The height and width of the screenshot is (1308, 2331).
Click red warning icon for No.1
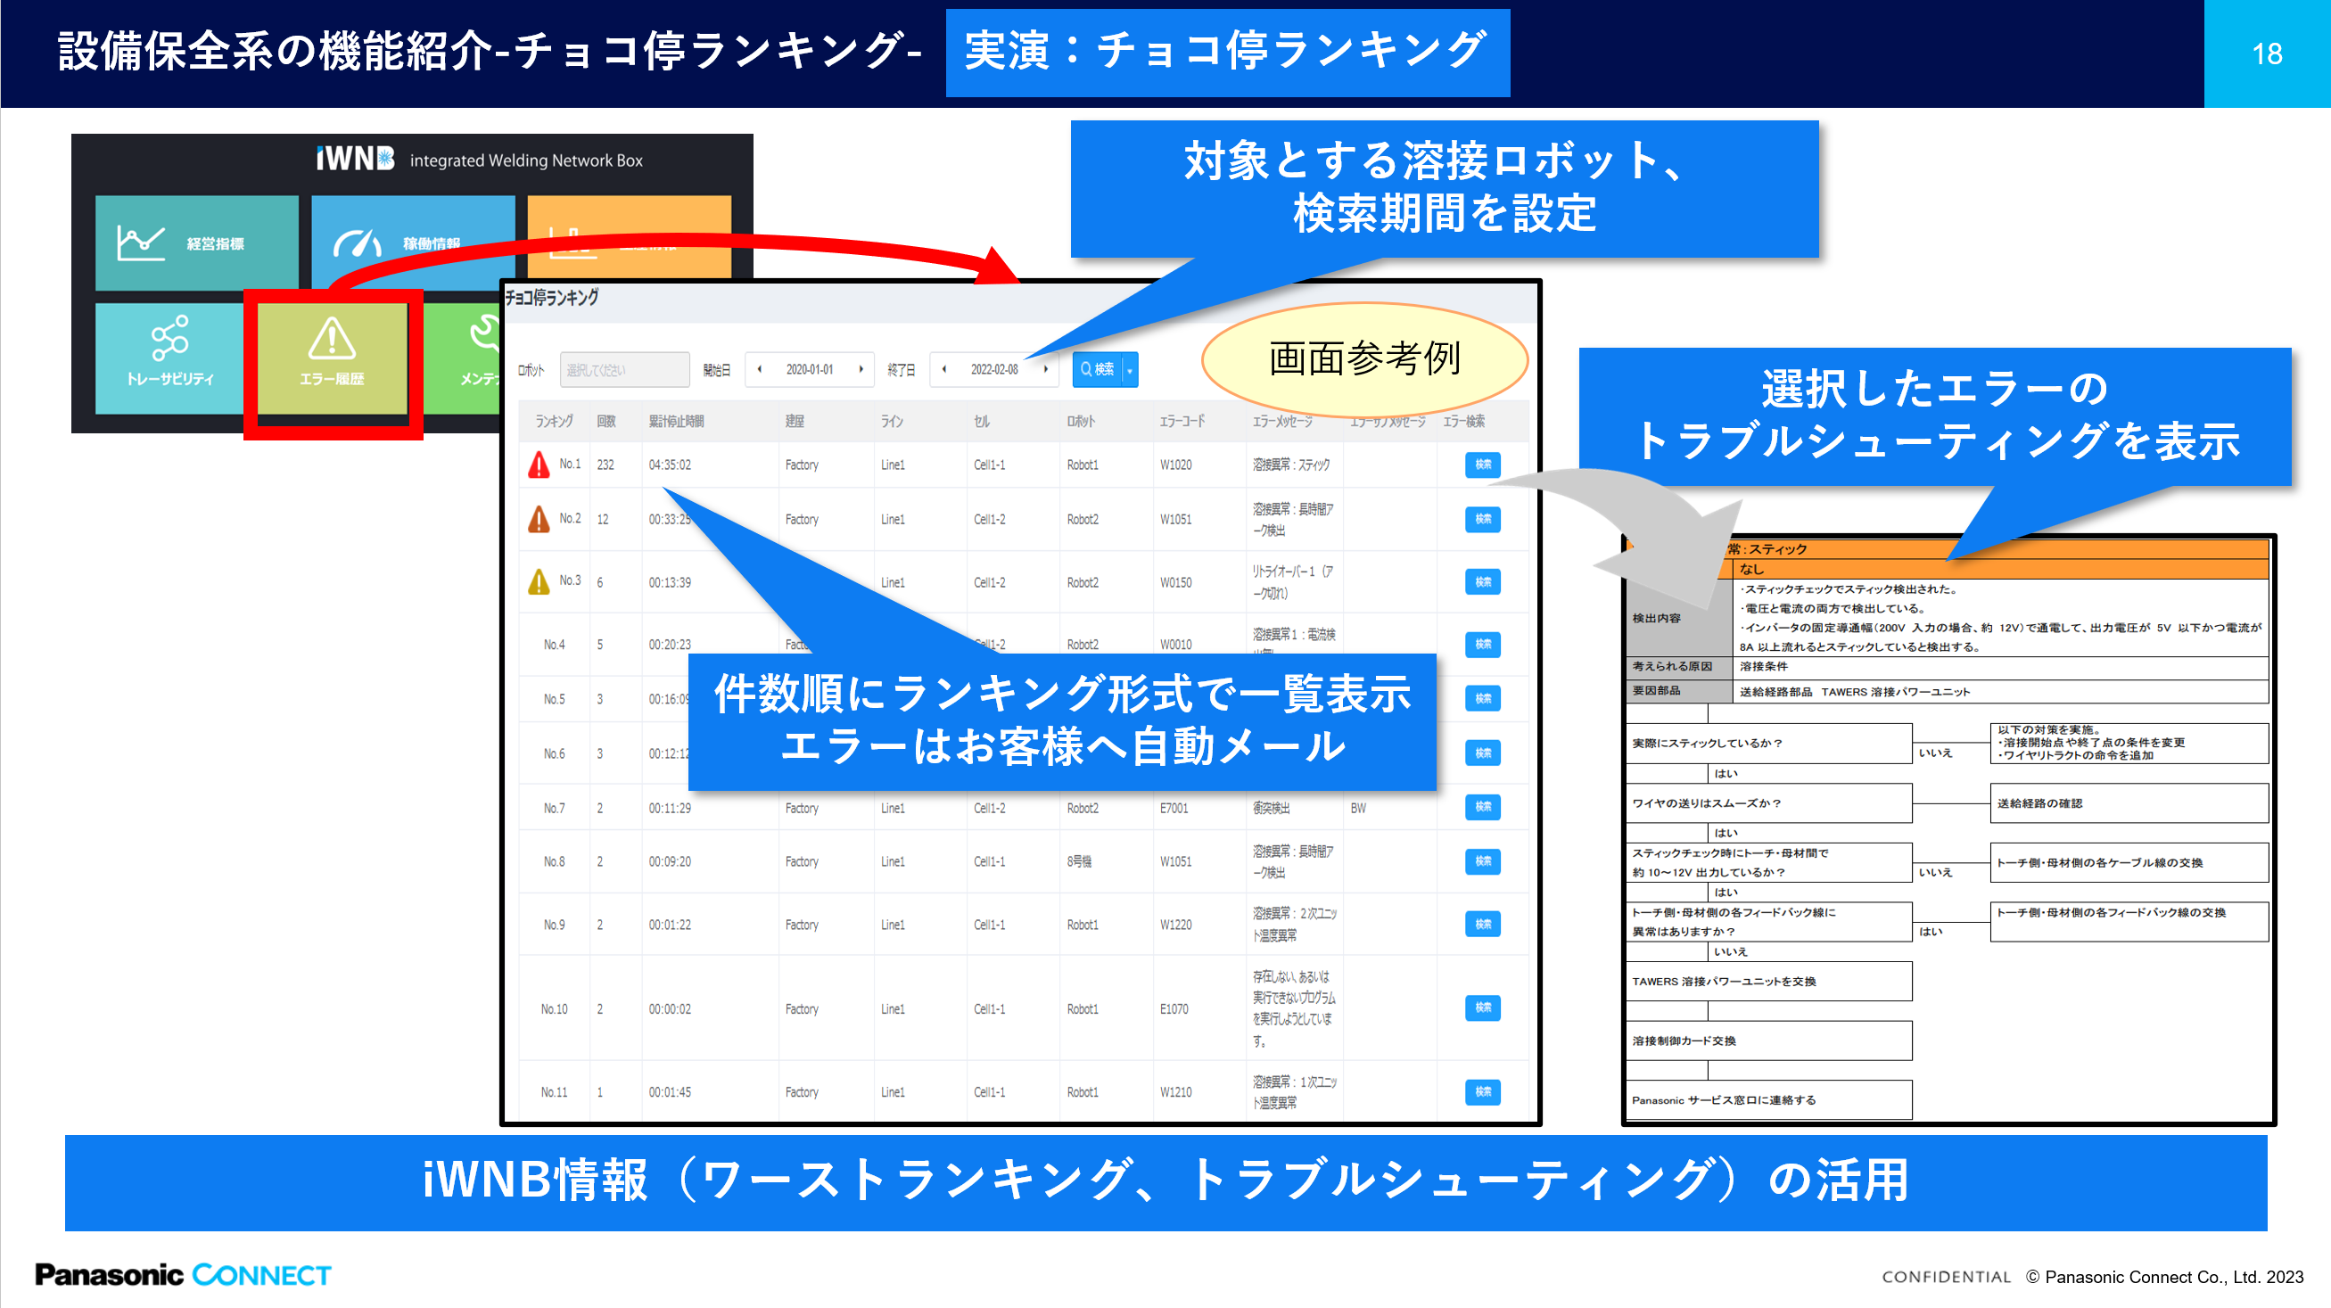tap(539, 465)
